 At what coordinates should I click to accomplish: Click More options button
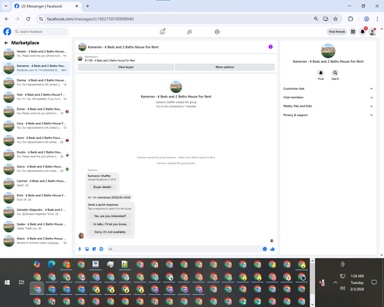point(225,67)
